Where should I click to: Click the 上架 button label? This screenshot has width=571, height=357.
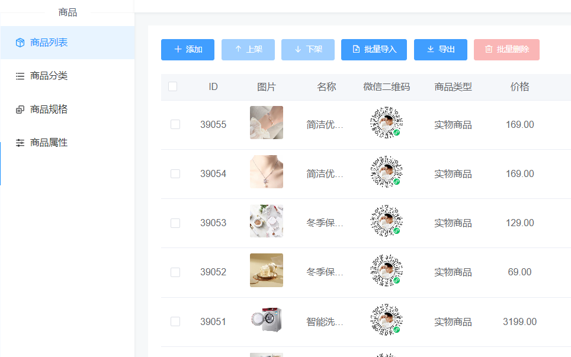point(254,49)
